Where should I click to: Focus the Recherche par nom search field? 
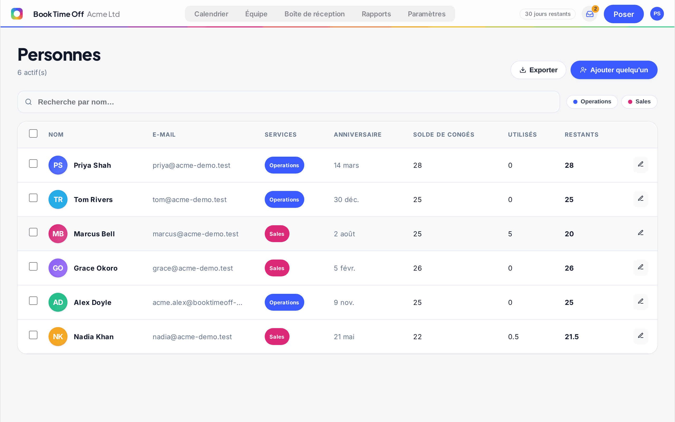(288, 102)
